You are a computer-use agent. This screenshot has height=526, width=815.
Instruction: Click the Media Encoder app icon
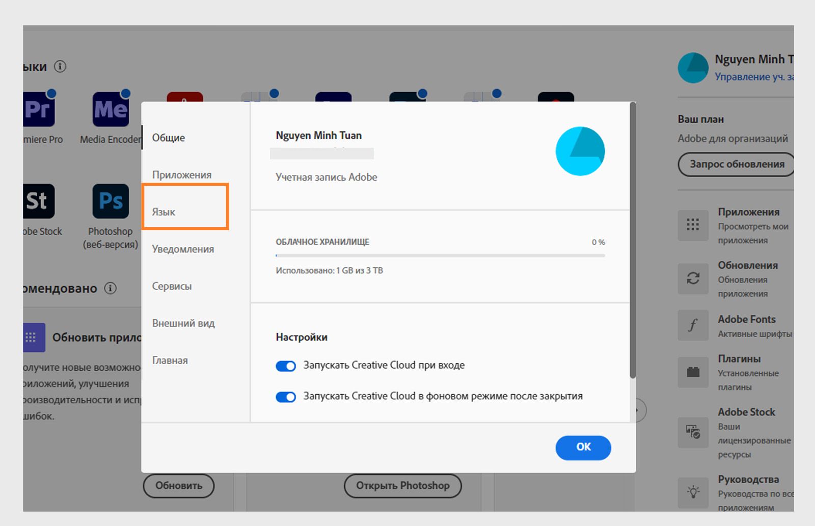pos(110,108)
